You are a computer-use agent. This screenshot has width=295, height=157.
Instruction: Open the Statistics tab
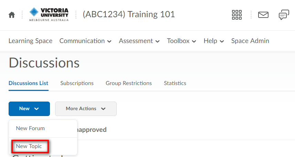(175, 83)
